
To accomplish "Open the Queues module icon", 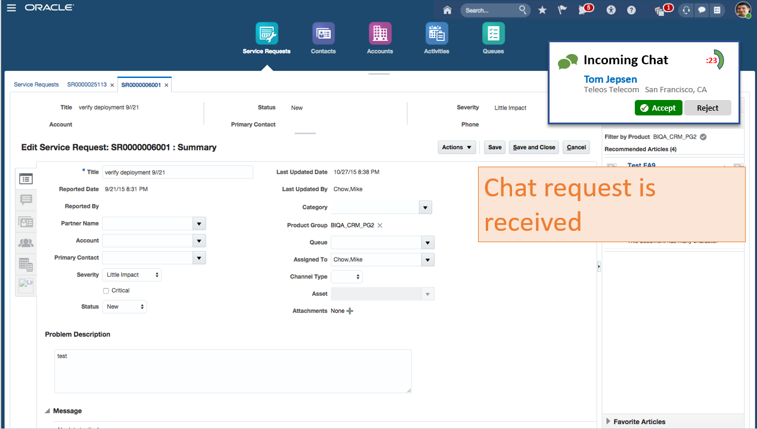I will [493, 34].
